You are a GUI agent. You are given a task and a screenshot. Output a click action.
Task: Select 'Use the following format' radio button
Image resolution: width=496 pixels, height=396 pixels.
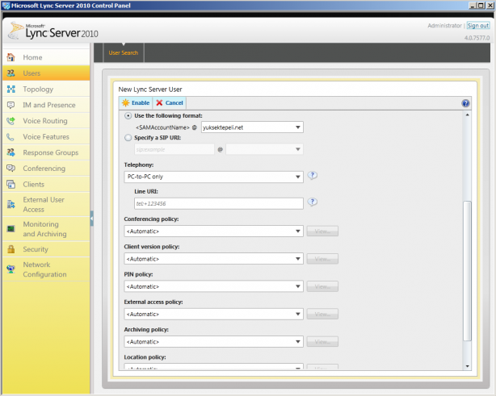(128, 116)
